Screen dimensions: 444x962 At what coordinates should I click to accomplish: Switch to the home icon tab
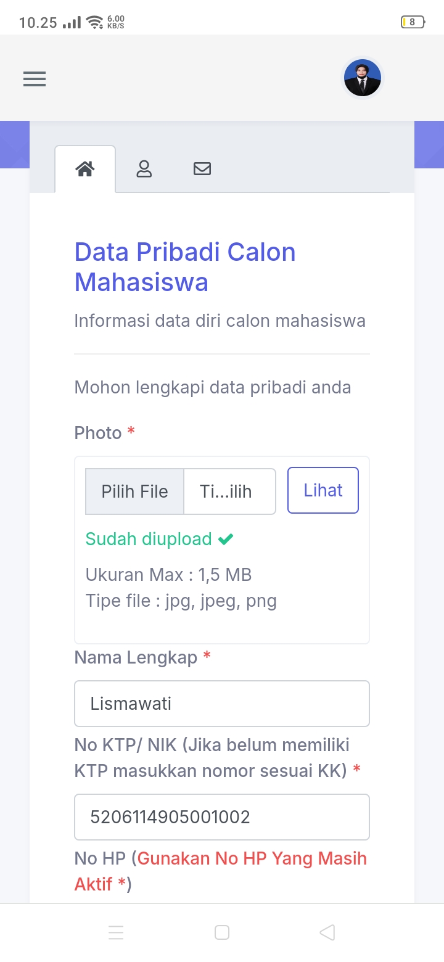85,168
